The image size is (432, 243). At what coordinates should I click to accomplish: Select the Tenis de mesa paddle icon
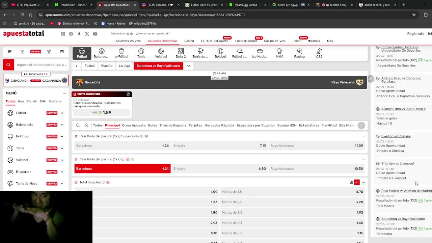click(200, 53)
